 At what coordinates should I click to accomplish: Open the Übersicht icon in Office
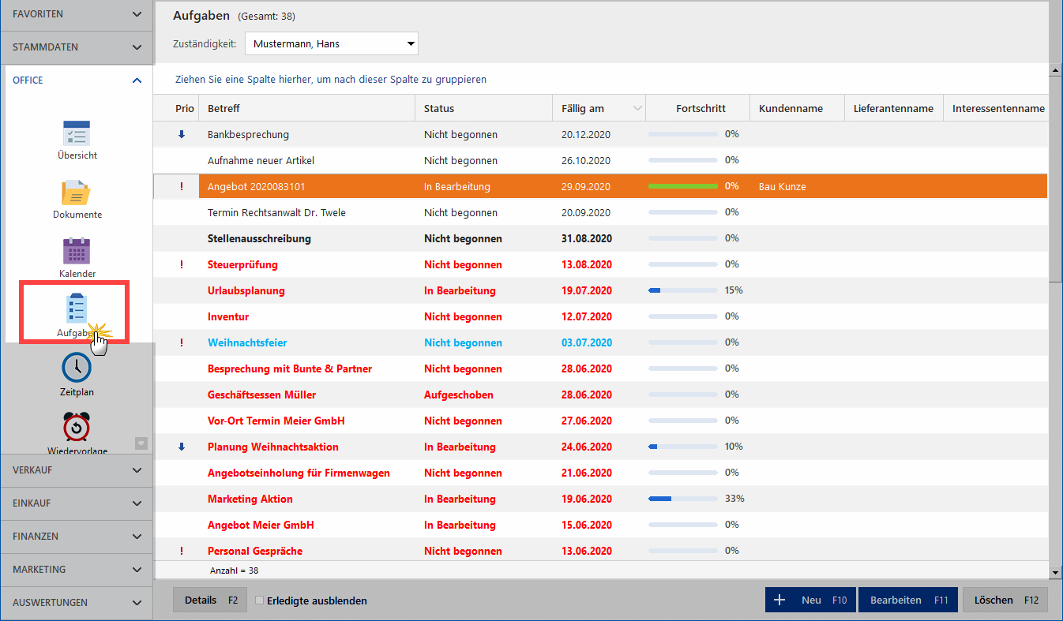(77, 134)
